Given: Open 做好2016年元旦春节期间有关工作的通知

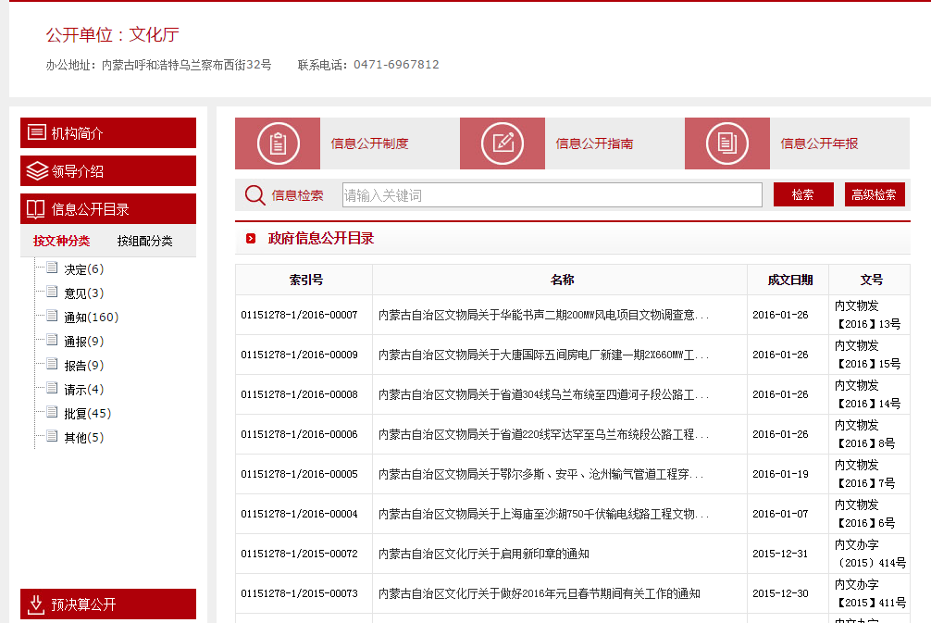Looking at the screenshot, I should 540,593.
